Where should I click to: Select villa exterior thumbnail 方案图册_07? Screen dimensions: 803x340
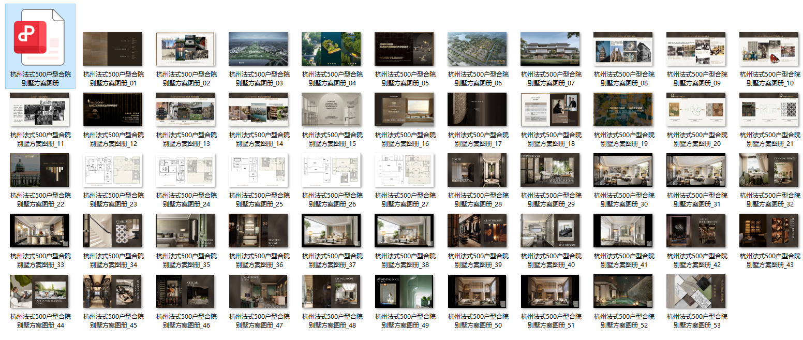tap(550, 49)
